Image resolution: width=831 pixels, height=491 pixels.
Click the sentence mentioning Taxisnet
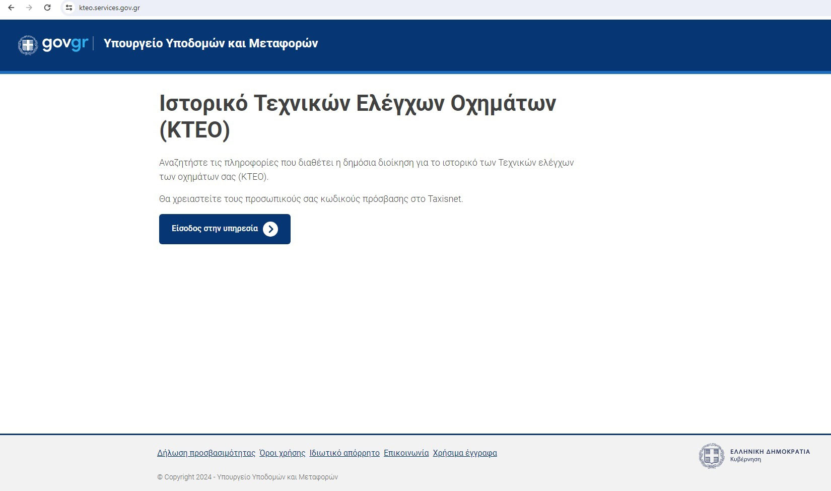[x=311, y=199]
